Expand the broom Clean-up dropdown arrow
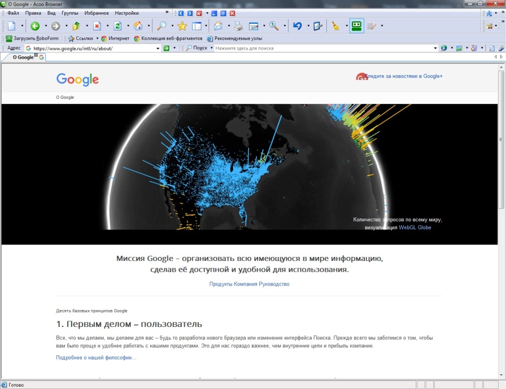 pos(346,26)
